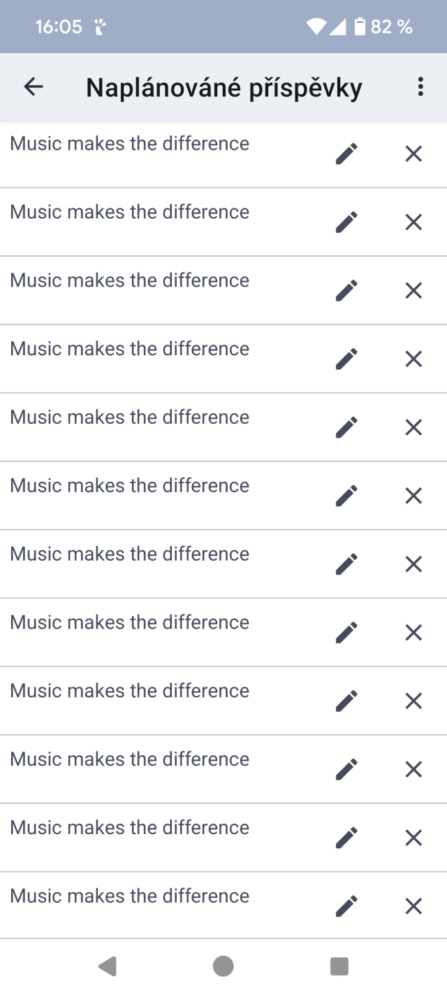447x995 pixels.
Task: Delete the first scheduled post
Action: click(x=413, y=154)
